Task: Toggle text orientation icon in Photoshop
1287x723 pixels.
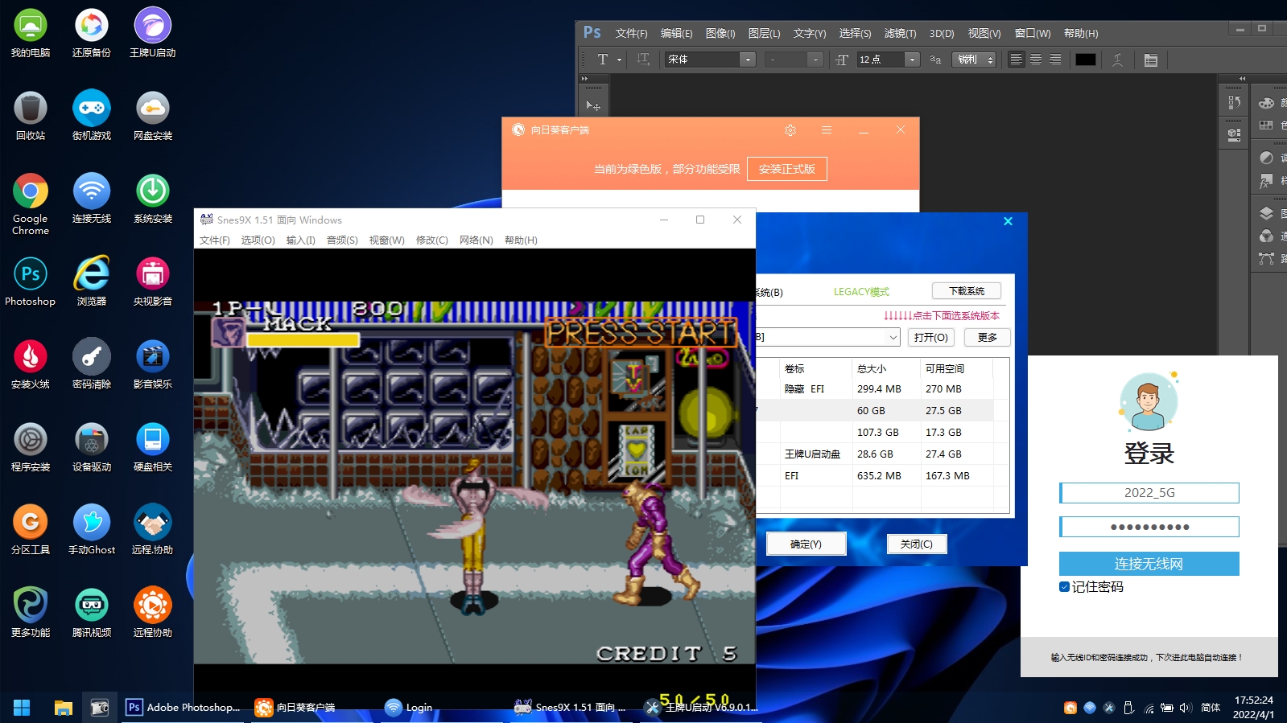Action: [643, 60]
